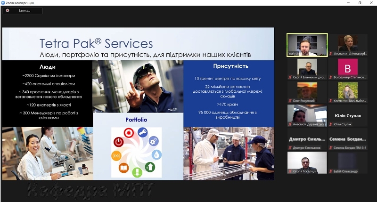This screenshot has height=202, width=377.
Task: Select Дмитро Ємель... large name in participant tile
Action: [307, 139]
